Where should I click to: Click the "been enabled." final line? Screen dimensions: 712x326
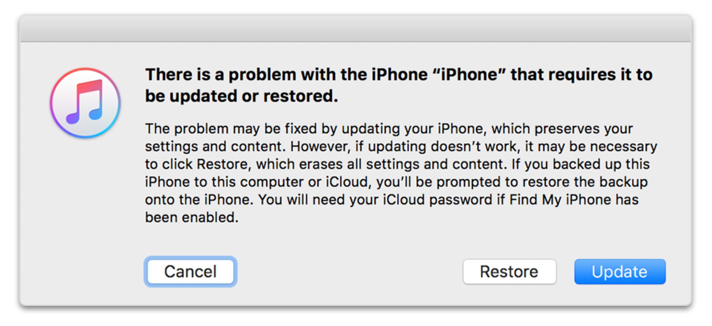192,217
